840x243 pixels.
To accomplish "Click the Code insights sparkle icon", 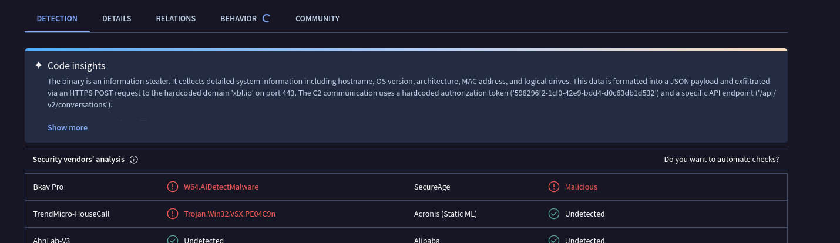I will click(38, 65).
